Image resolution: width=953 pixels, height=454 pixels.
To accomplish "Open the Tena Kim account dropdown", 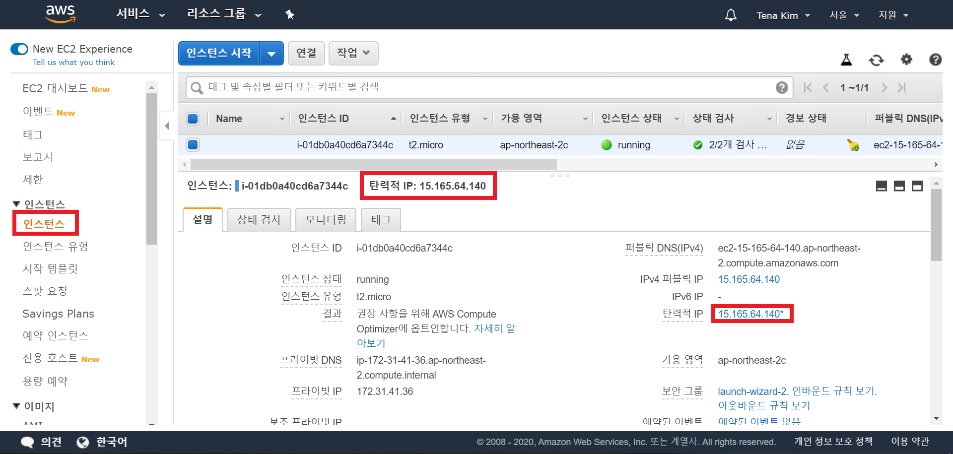I will click(x=783, y=15).
